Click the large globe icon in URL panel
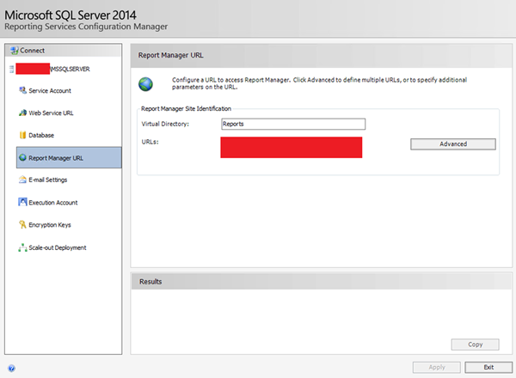This screenshot has width=516, height=378. (146, 84)
